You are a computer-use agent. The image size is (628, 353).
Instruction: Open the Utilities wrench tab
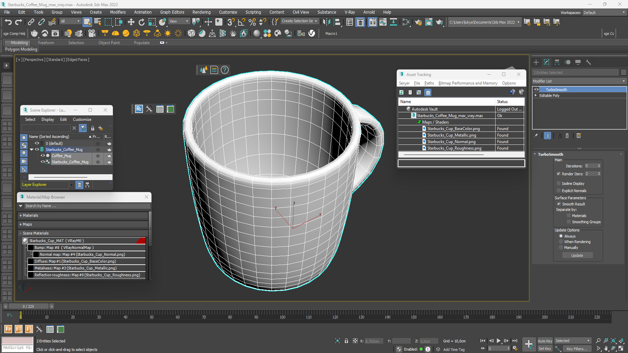click(x=588, y=62)
